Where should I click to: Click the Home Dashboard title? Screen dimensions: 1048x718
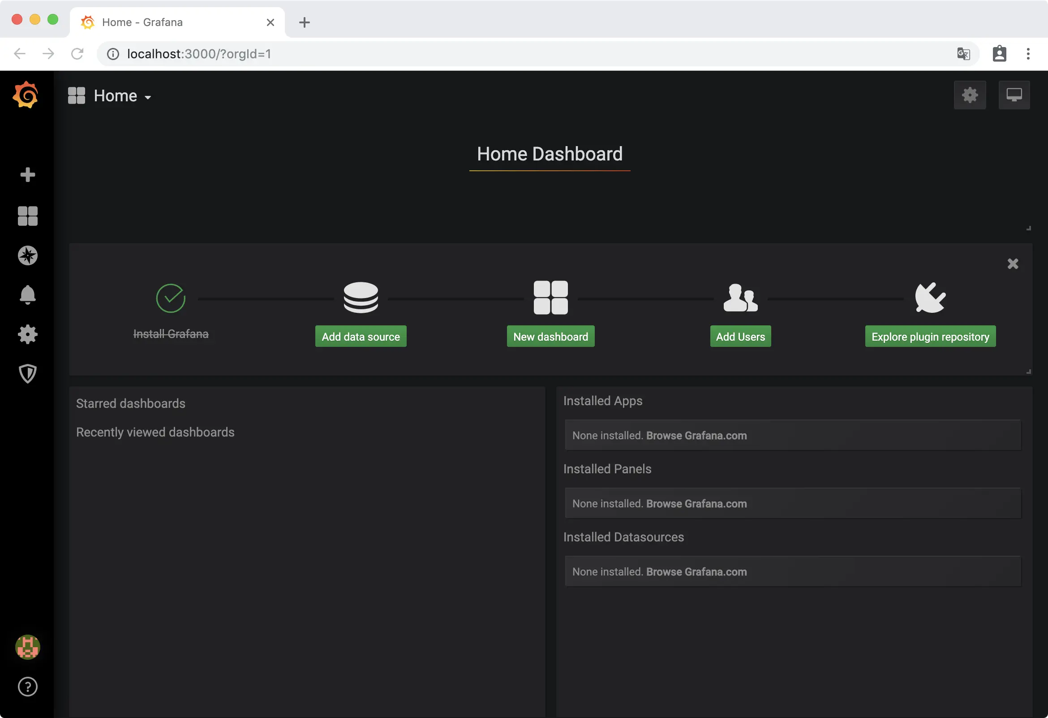click(550, 154)
